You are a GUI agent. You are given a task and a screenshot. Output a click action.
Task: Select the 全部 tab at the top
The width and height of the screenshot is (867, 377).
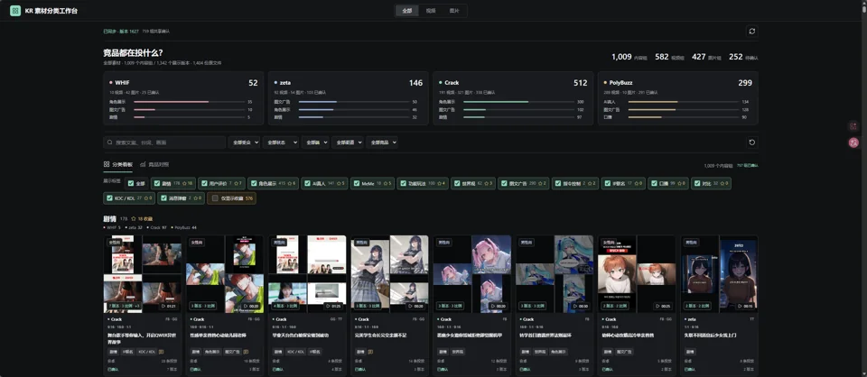click(407, 11)
